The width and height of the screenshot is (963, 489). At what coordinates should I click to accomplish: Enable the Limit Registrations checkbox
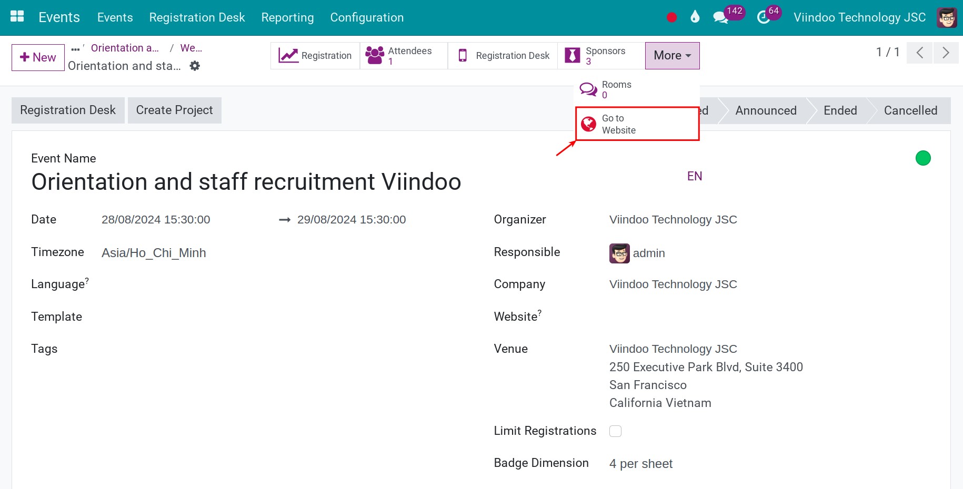pyautogui.click(x=615, y=431)
